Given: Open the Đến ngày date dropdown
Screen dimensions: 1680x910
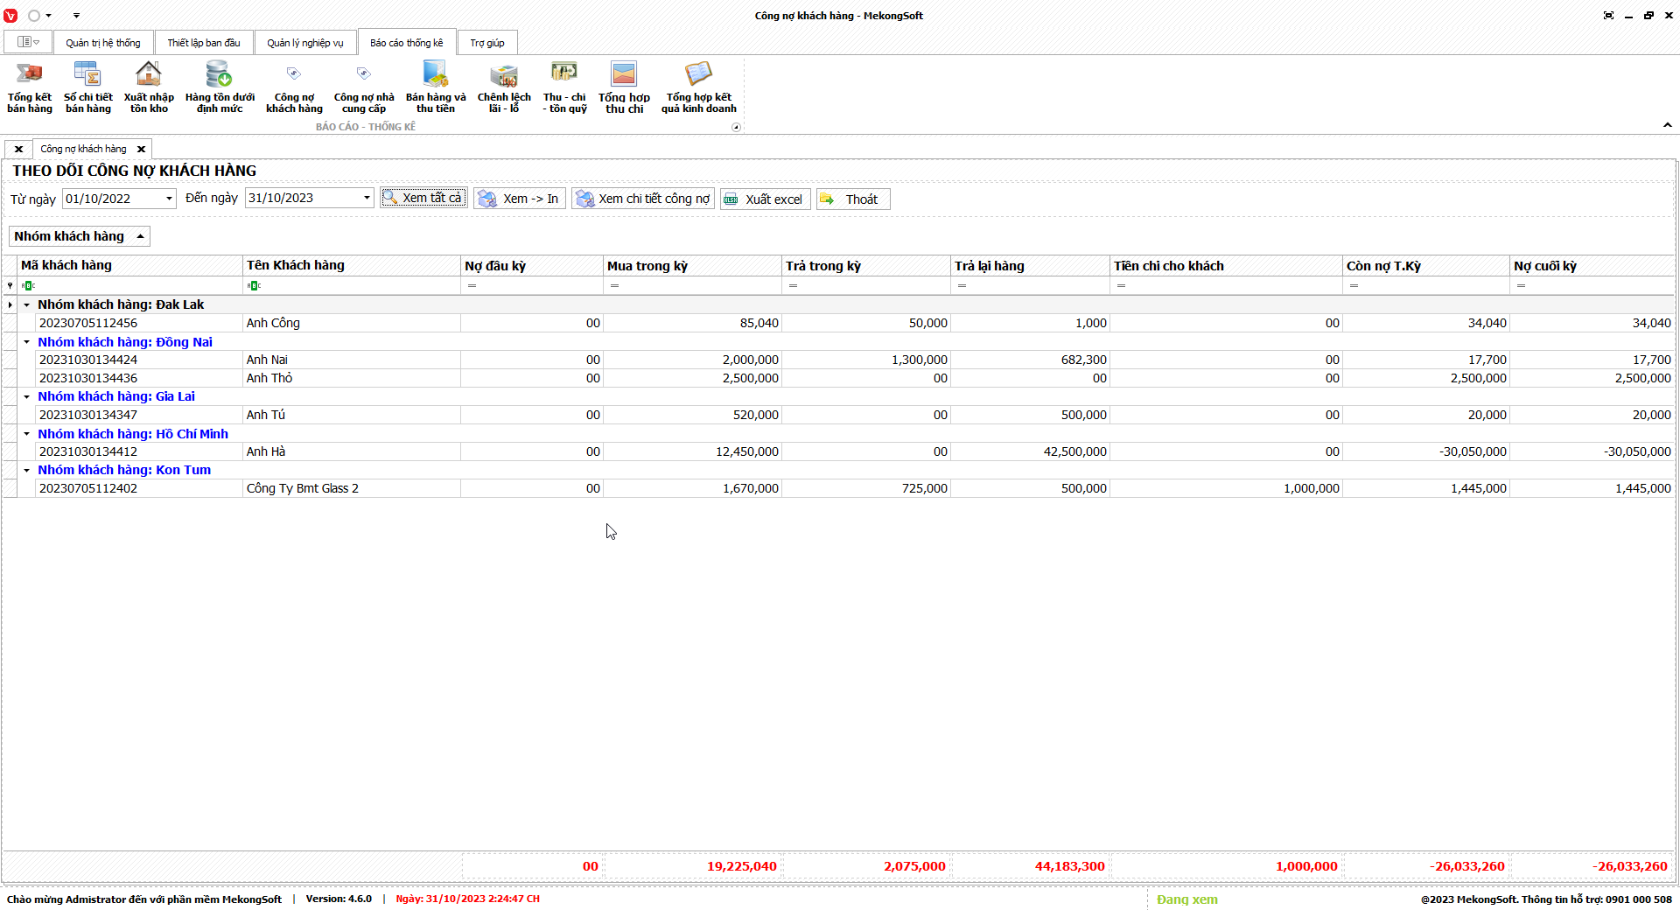Looking at the screenshot, I should point(367,199).
